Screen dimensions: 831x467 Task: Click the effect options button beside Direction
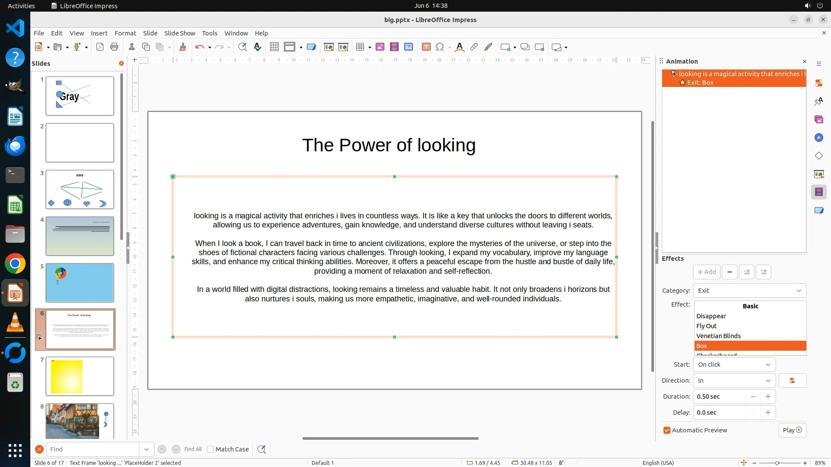point(792,381)
